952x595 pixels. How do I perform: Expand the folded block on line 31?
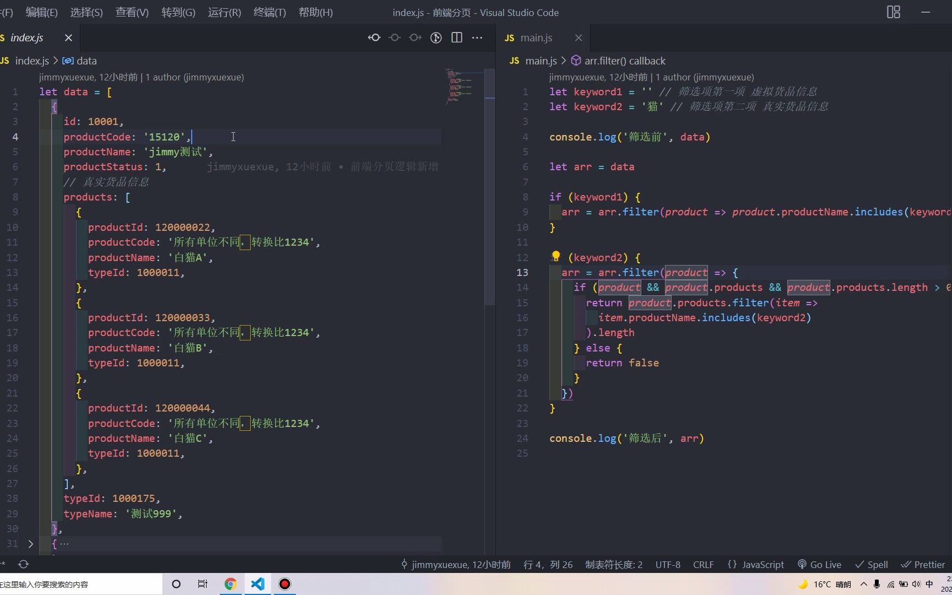coord(31,544)
